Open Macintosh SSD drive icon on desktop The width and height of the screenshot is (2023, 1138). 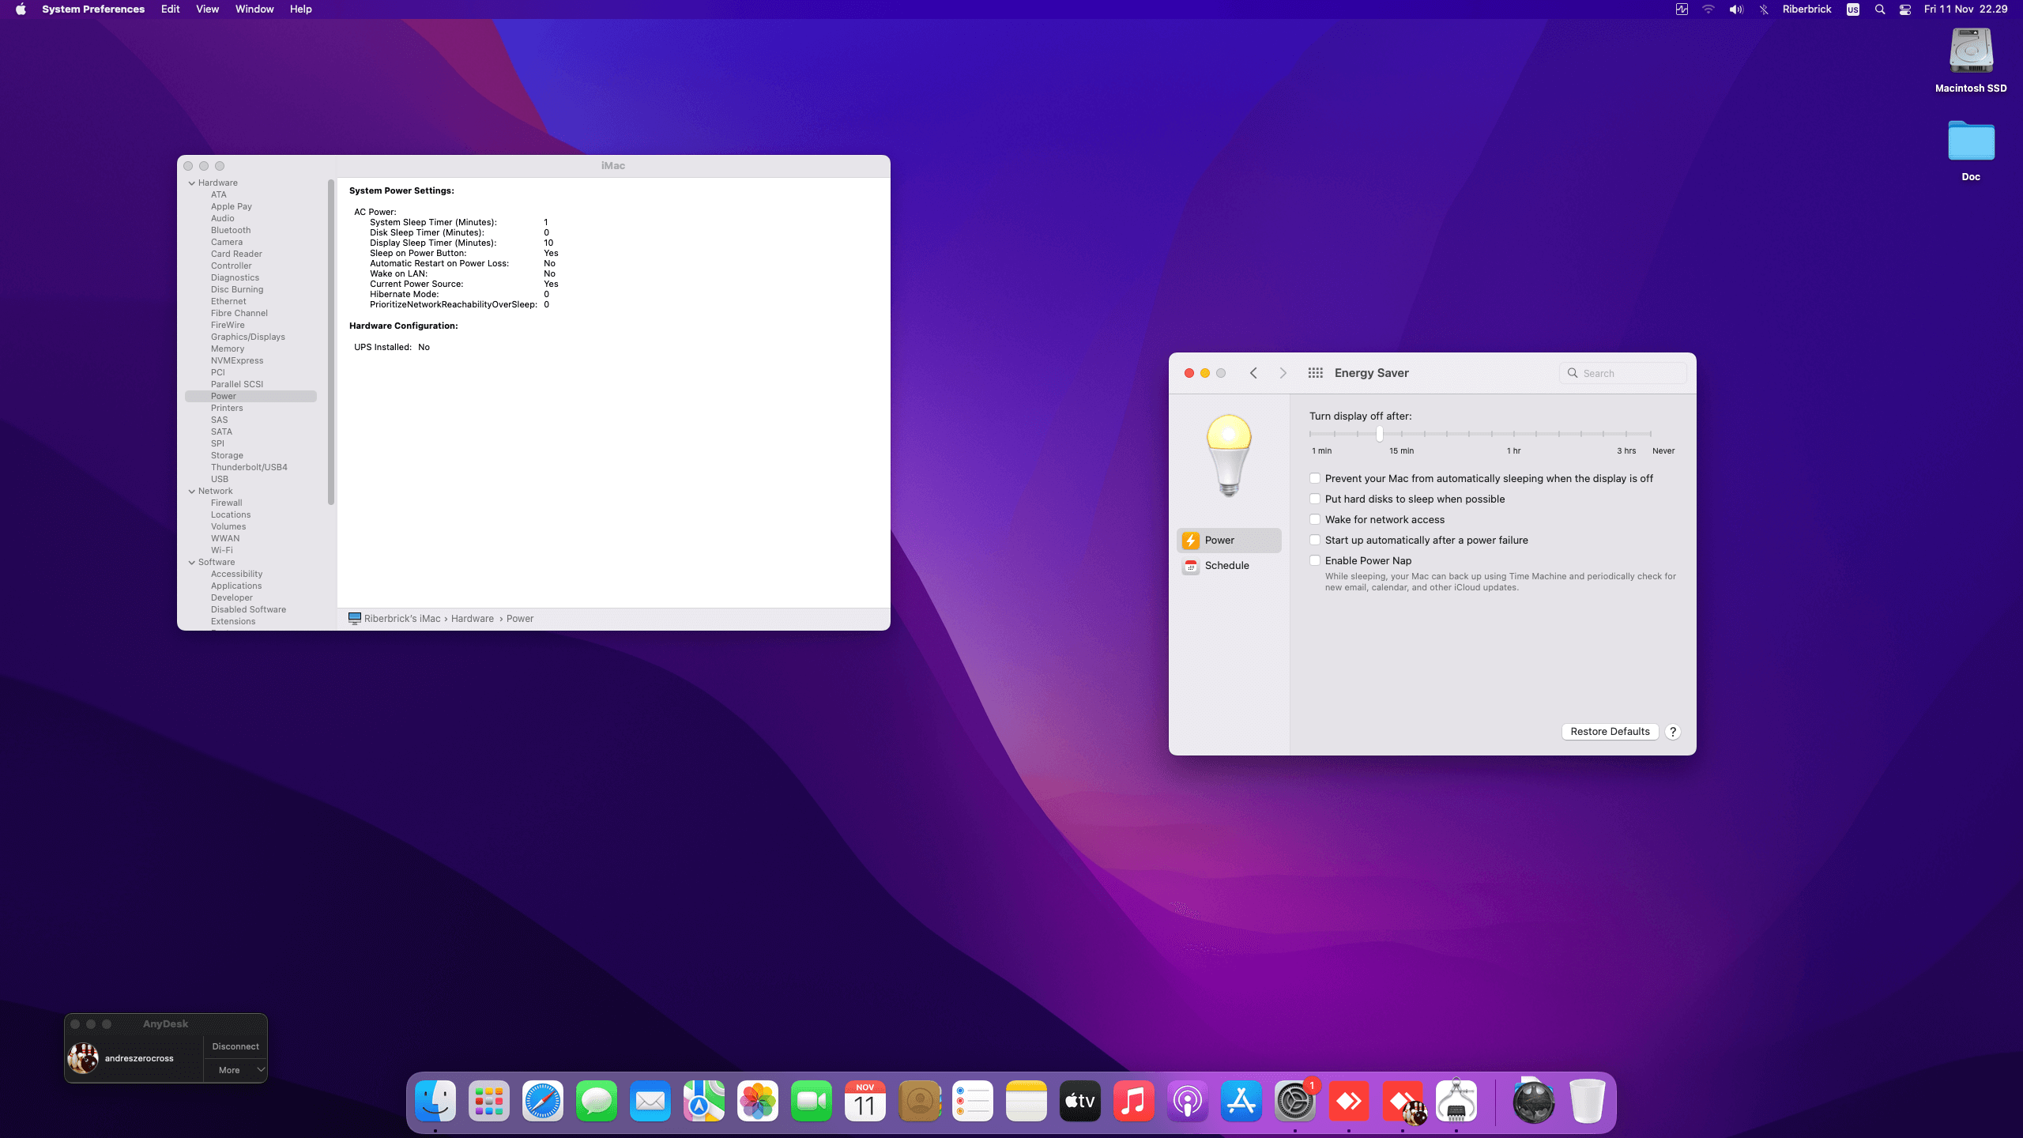point(1971,52)
